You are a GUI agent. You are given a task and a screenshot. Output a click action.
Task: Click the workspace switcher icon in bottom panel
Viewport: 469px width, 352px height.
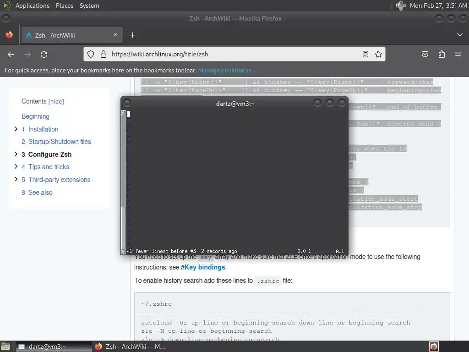(x=434, y=346)
